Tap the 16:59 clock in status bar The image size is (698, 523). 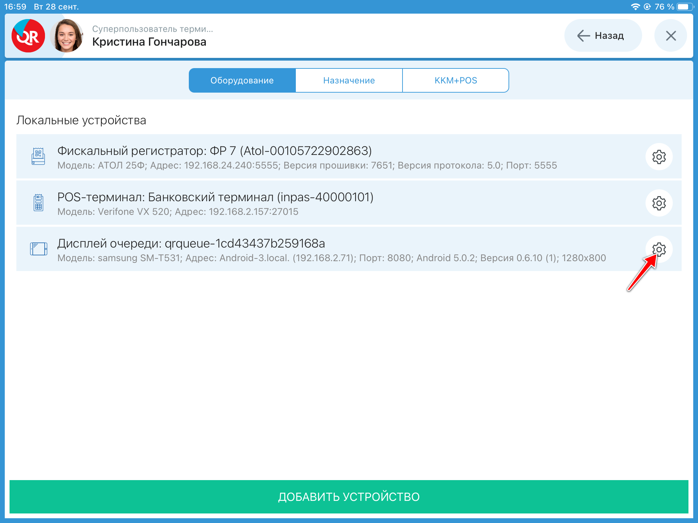15,7
